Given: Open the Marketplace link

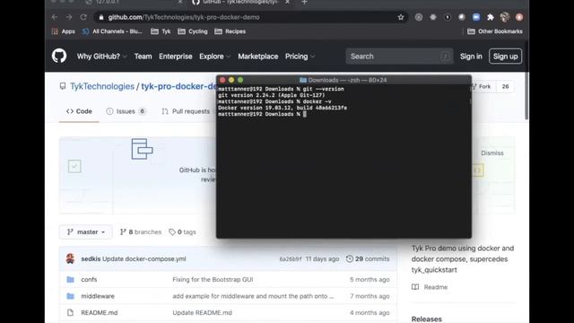Looking at the screenshot, I should tap(257, 57).
